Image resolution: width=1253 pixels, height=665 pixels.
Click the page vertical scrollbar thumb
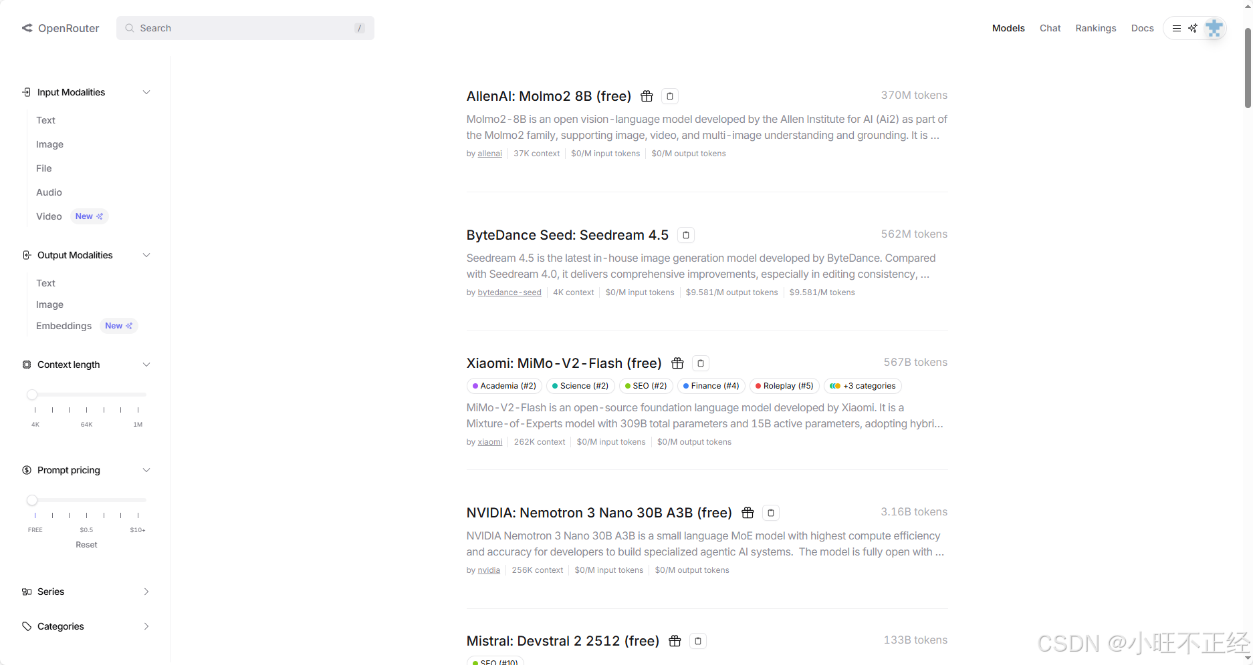click(1248, 67)
